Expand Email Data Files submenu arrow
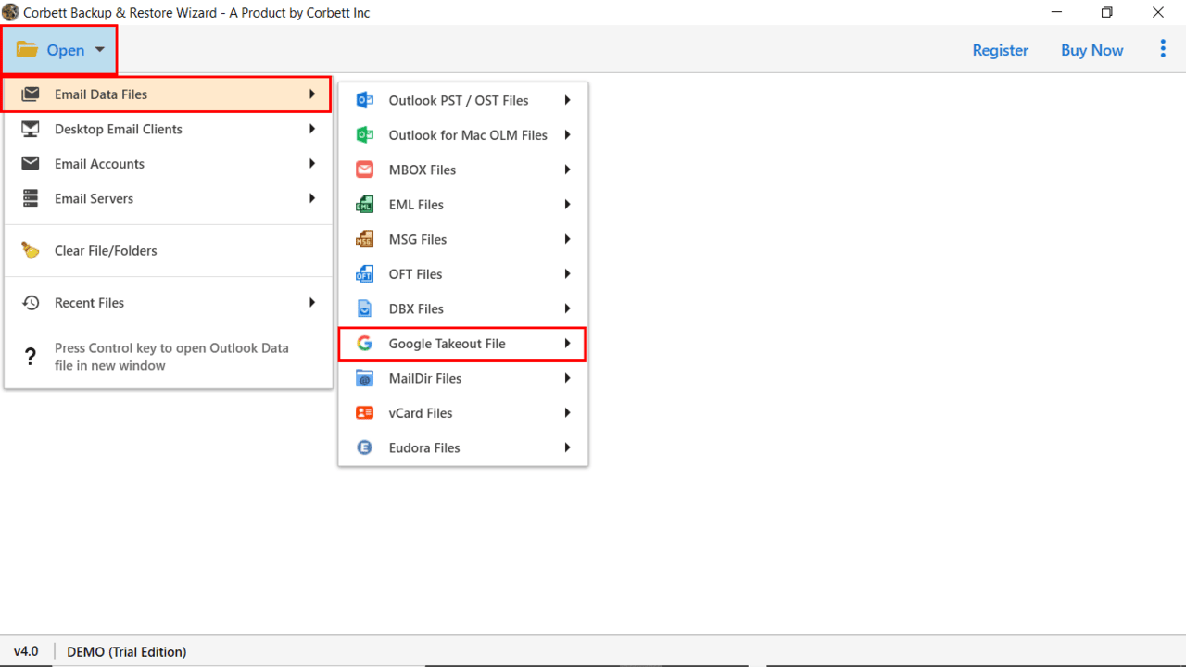This screenshot has height=667, width=1186. click(312, 94)
